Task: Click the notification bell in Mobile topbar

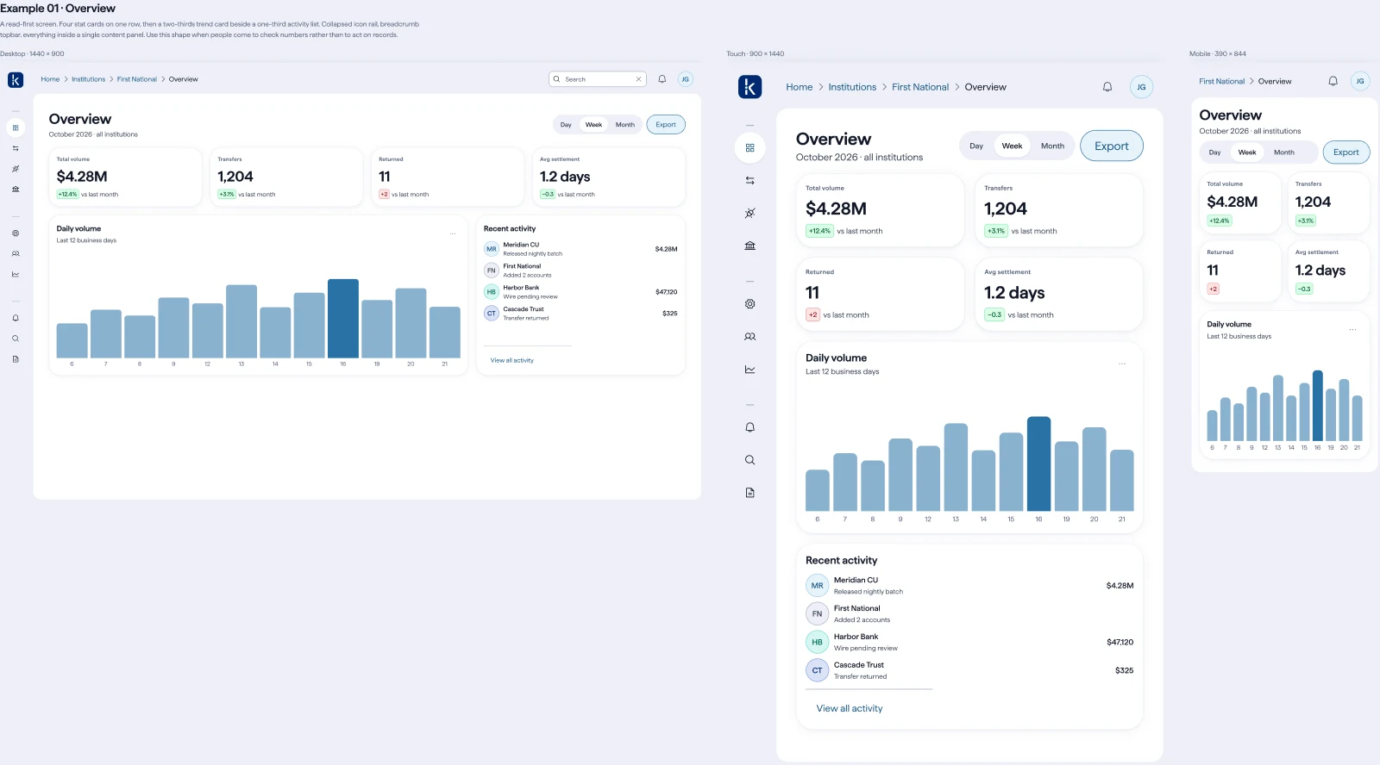Action: click(x=1333, y=81)
